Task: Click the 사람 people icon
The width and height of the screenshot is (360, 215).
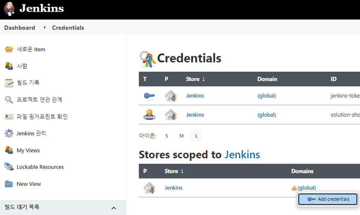Action: (x=9, y=66)
